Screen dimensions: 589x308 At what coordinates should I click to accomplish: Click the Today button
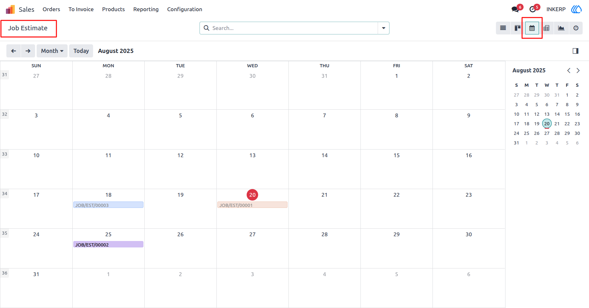pyautogui.click(x=81, y=51)
